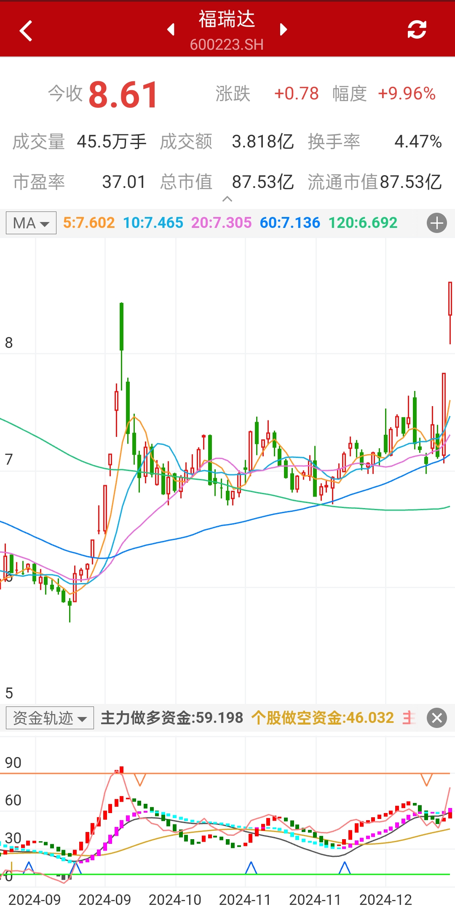Close the 资金轨迹 indicator panel
Viewport: 455px width, 915px height.
[x=437, y=718]
